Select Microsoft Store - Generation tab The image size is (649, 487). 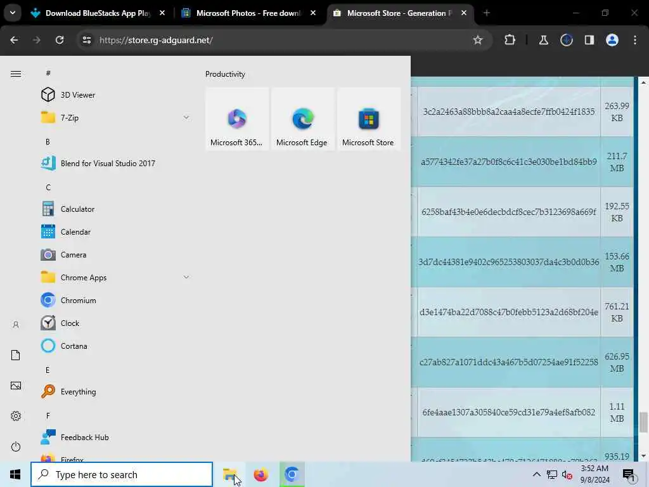[399, 13]
